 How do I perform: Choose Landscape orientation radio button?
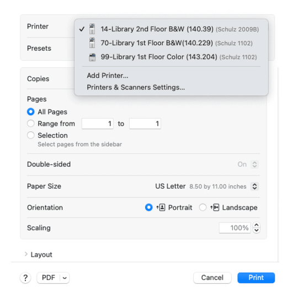[x=203, y=207]
